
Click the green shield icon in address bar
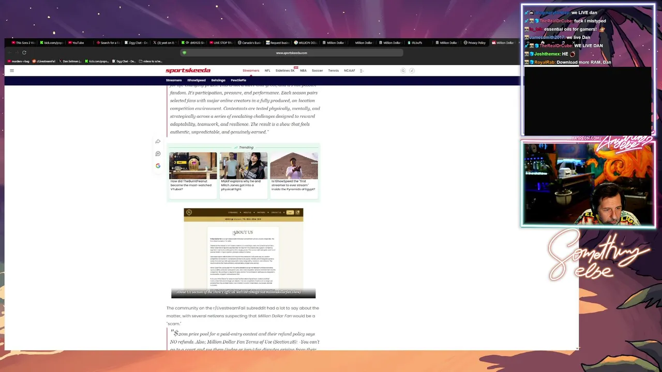click(x=184, y=53)
